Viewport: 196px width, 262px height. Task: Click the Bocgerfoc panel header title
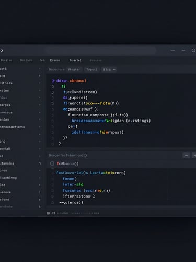[67, 155]
